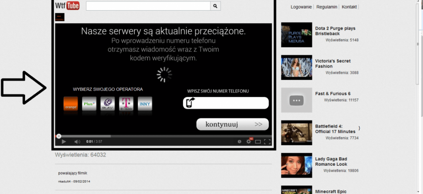Screen dimensions: 423x194
Task: Mute the video with the speaker icon
Action: coord(77,141)
